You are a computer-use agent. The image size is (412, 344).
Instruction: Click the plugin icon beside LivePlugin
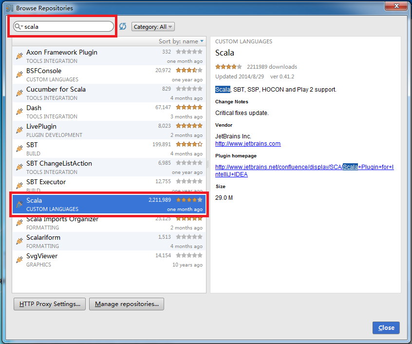pos(19,130)
